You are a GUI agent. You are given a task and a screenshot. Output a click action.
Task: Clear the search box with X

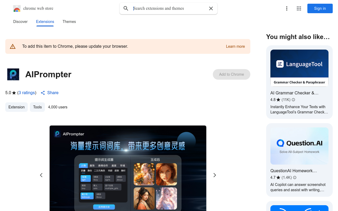[211, 8]
